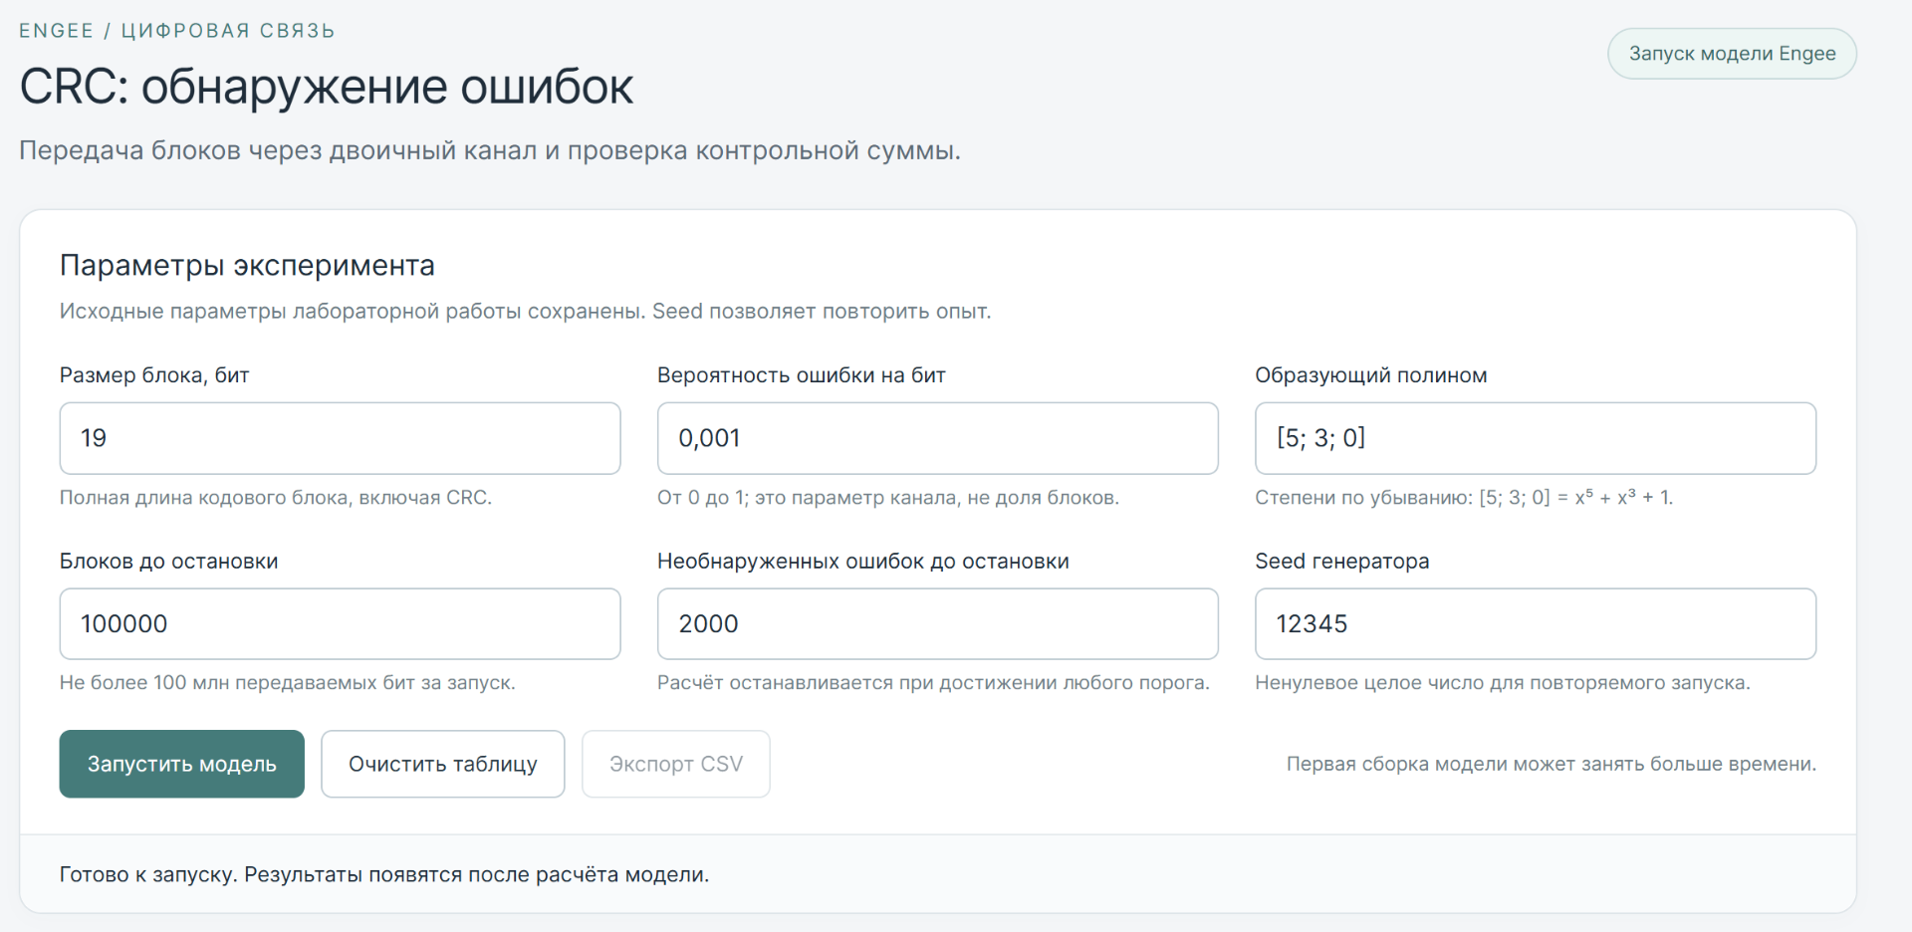1912x932 pixels.
Task: Click the hint «Ненулевое целое число для повторяемого запуска.»
Action: [1503, 683]
